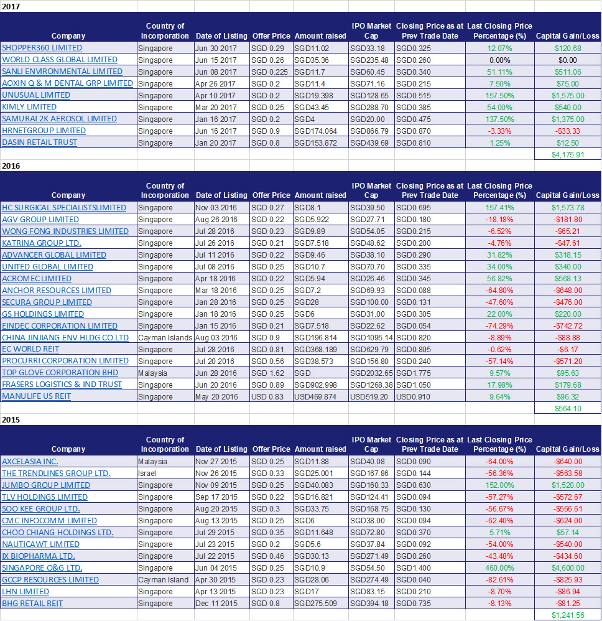Select the -$742.72 capital loss cell
Screen dimensions: 602x621
point(568,326)
